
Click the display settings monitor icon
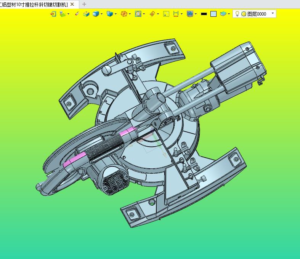click(x=190, y=14)
